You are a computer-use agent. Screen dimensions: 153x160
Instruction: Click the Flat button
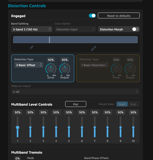(x=76, y=104)
